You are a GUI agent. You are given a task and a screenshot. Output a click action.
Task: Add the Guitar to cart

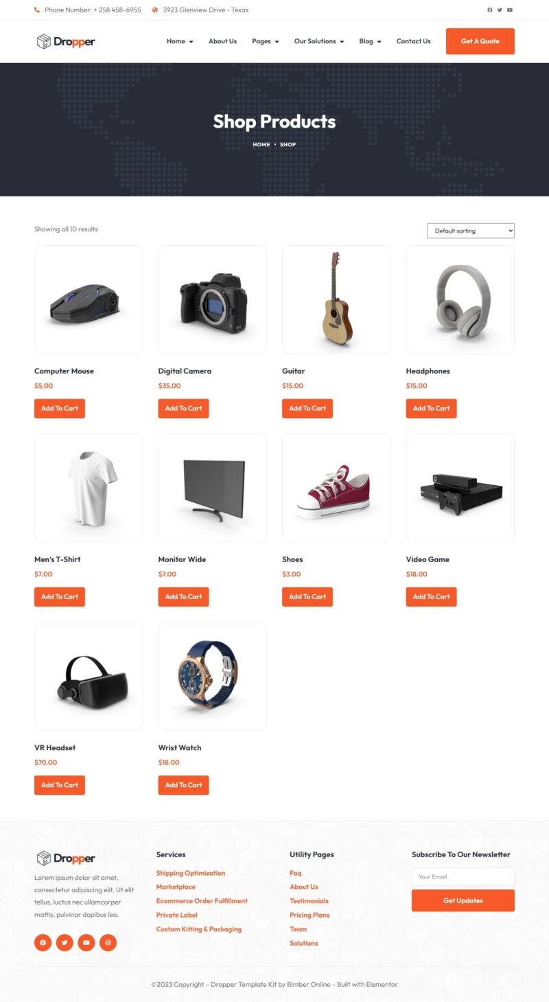307,408
